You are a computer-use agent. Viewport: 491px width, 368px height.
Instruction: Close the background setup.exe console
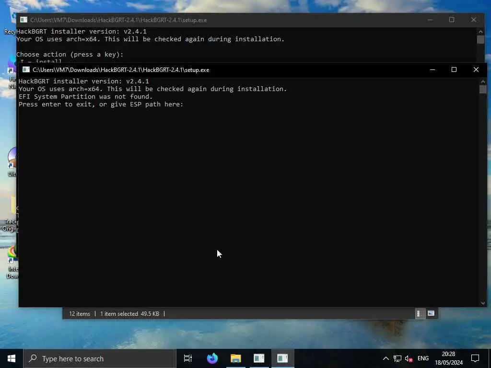(x=473, y=20)
